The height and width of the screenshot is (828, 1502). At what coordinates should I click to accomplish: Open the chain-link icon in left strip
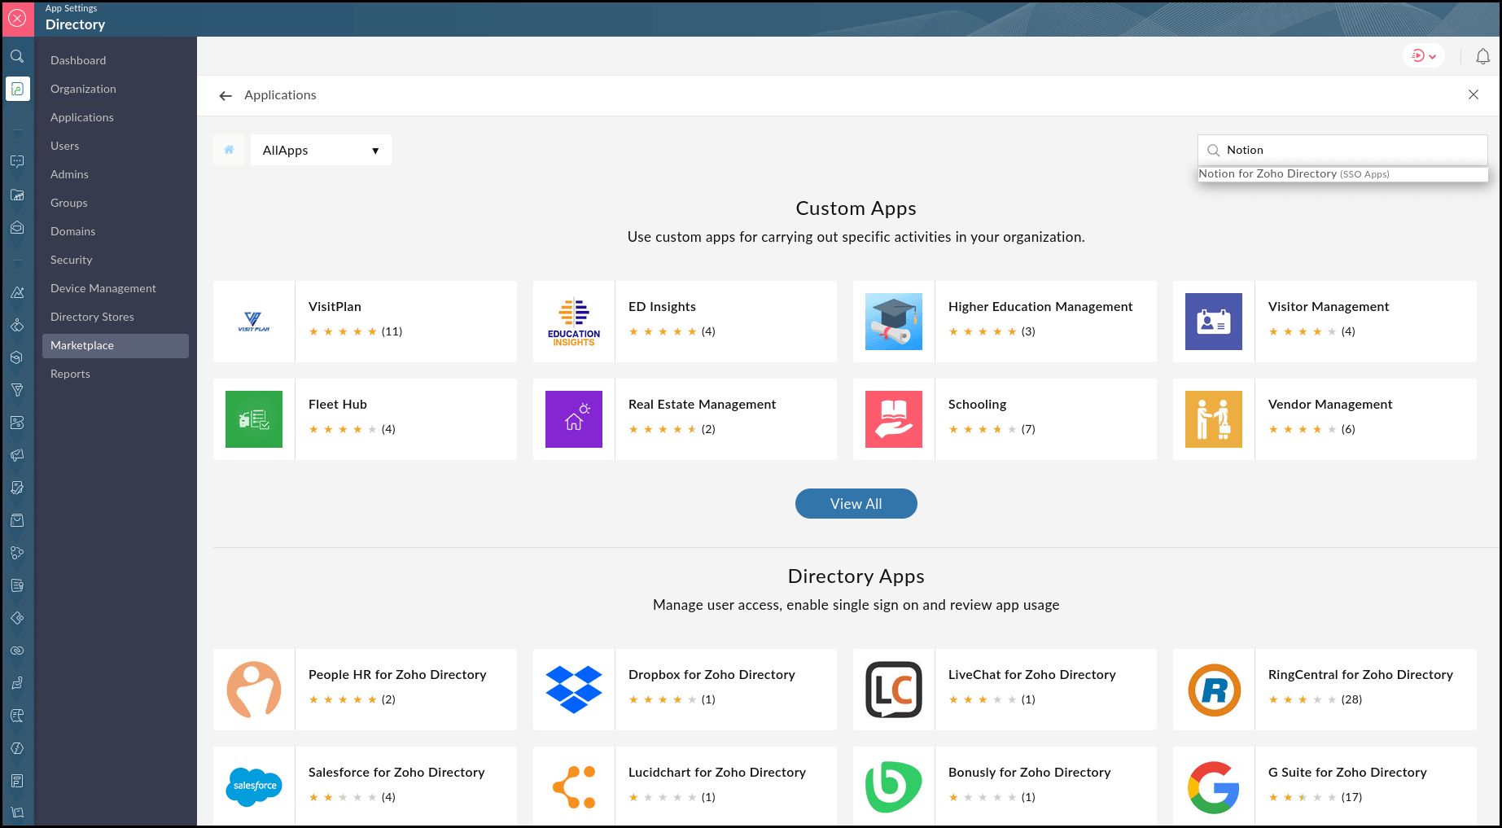tap(17, 651)
